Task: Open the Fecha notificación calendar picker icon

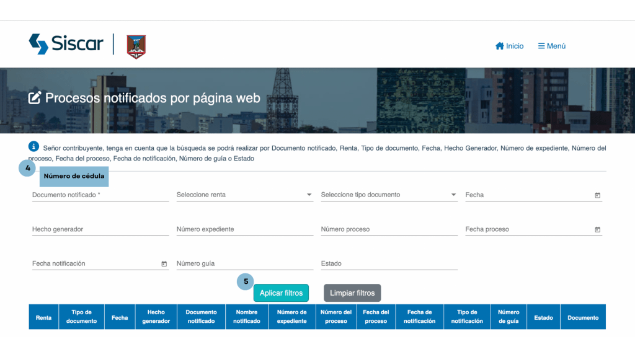Action: (x=164, y=264)
